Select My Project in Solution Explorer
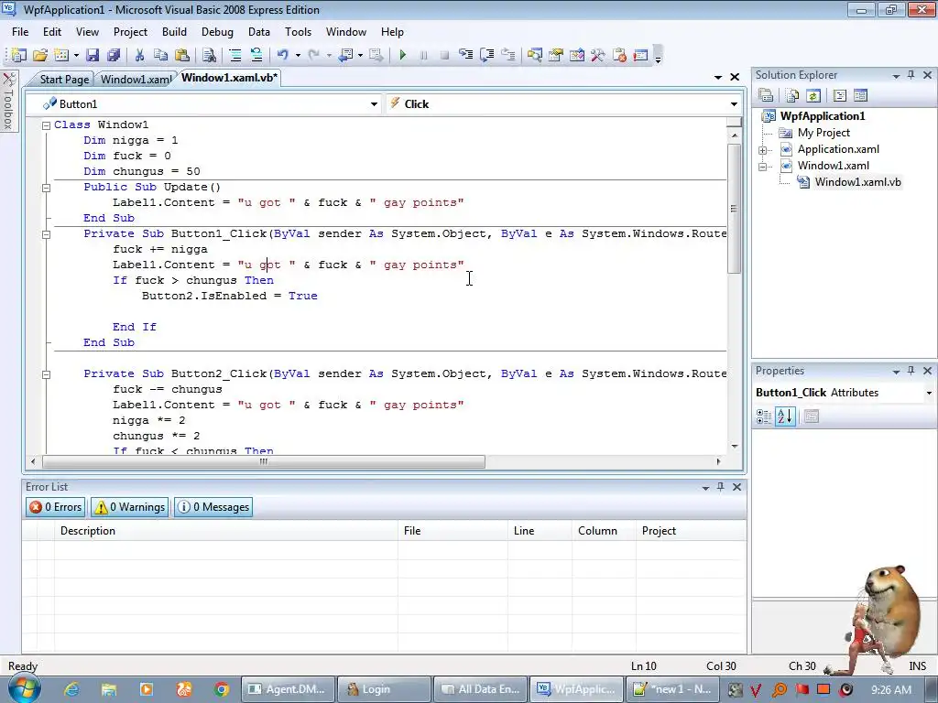 [x=823, y=133]
